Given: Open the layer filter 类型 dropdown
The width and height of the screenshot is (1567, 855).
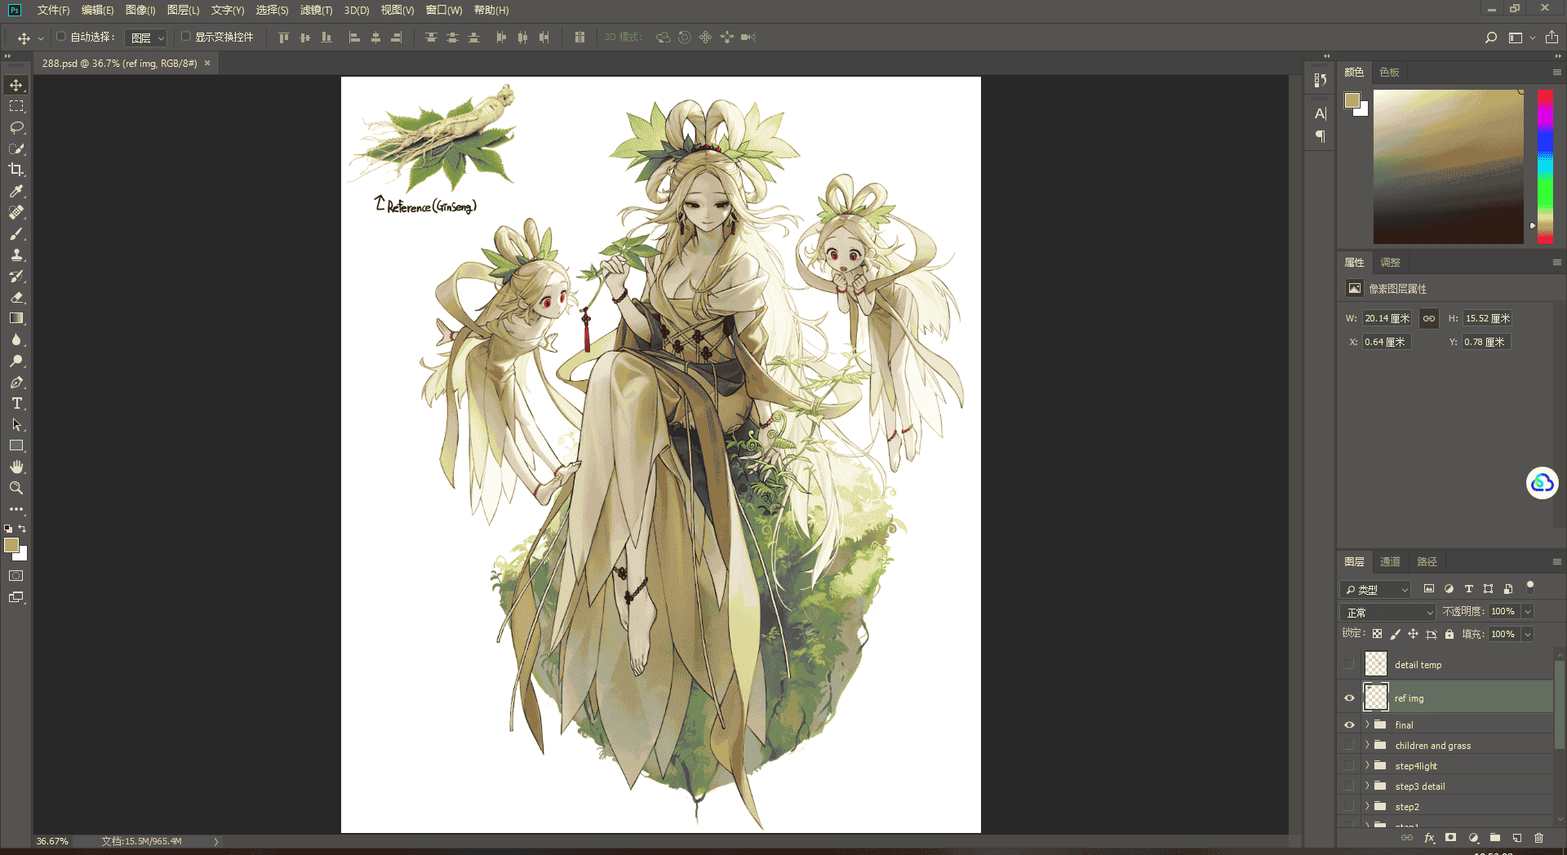Looking at the screenshot, I should click(1375, 589).
